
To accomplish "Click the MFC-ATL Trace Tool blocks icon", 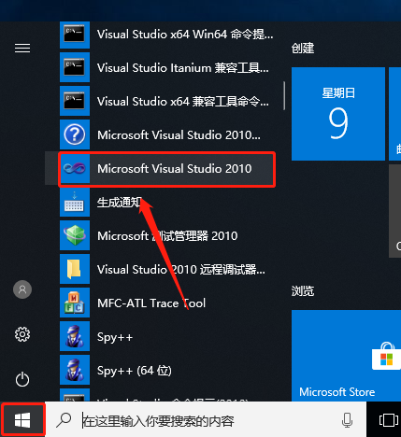I will pos(75,303).
